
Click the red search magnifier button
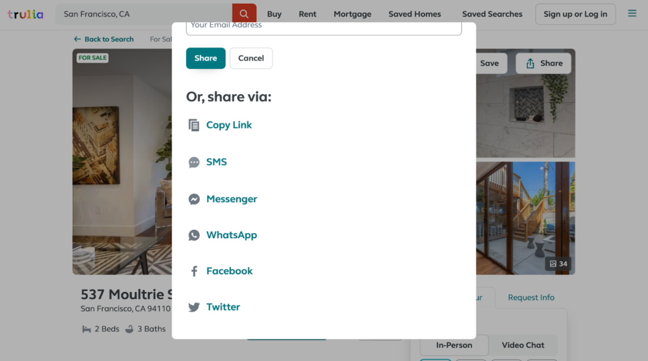[244, 14]
